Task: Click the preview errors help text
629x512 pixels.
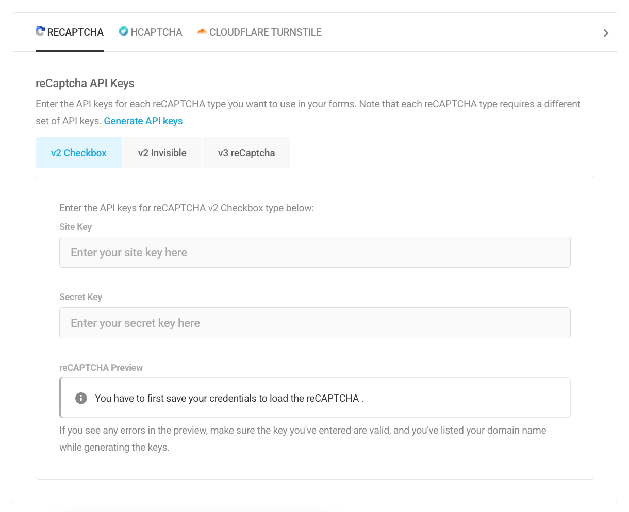Action: click(303, 439)
